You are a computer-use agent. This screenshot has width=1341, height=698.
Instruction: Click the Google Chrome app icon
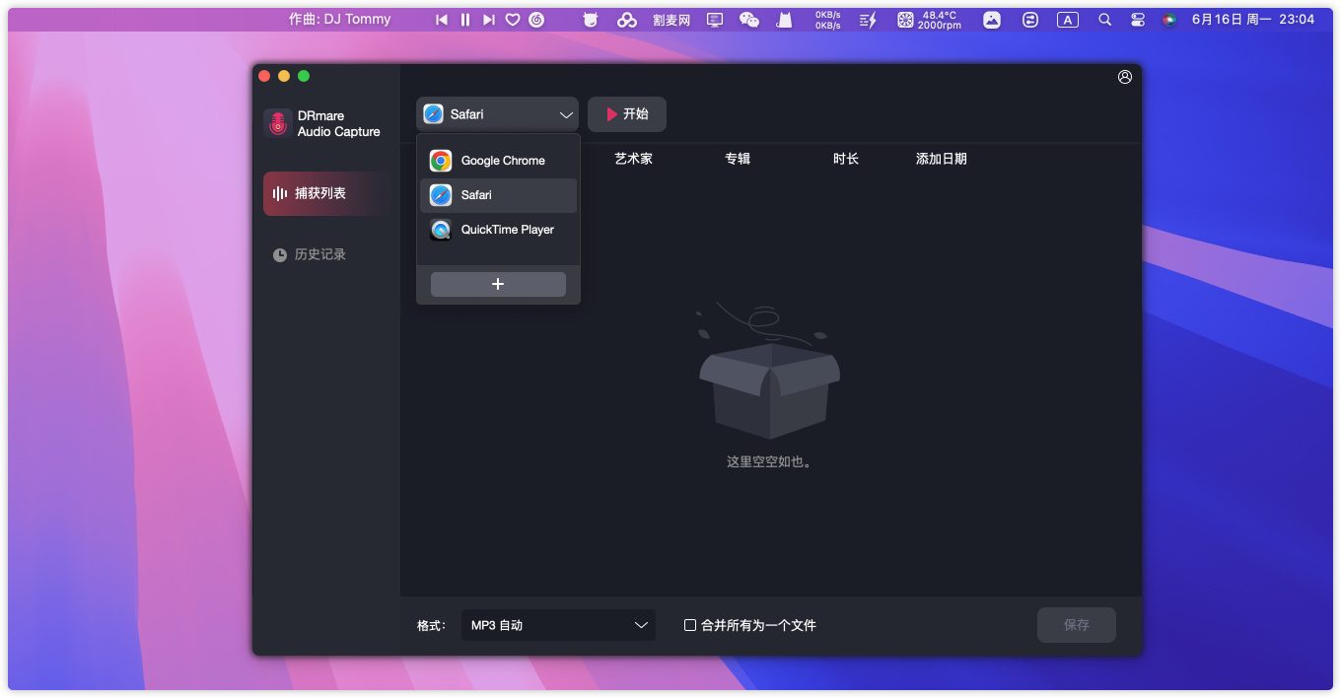[441, 161]
